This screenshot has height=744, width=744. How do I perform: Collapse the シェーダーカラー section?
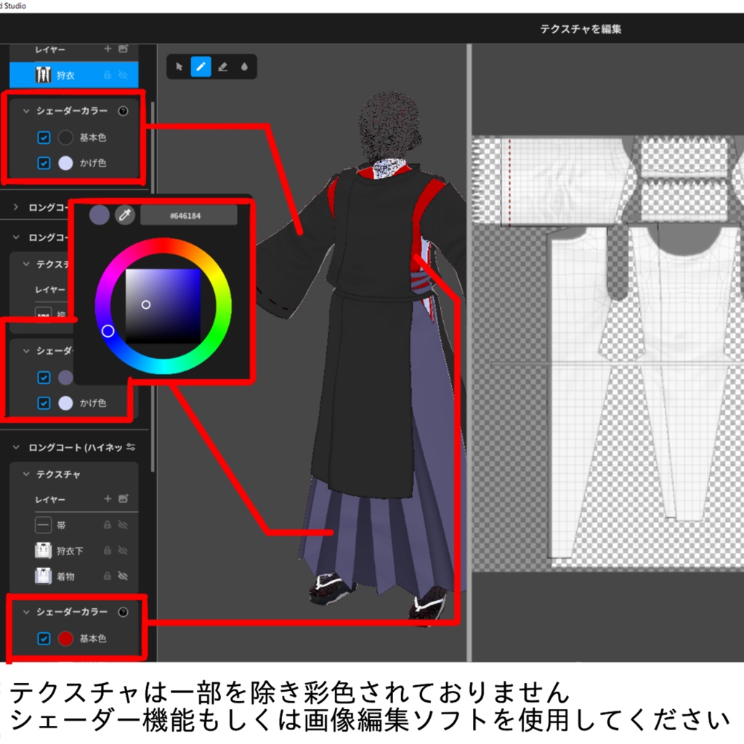[x=27, y=111]
